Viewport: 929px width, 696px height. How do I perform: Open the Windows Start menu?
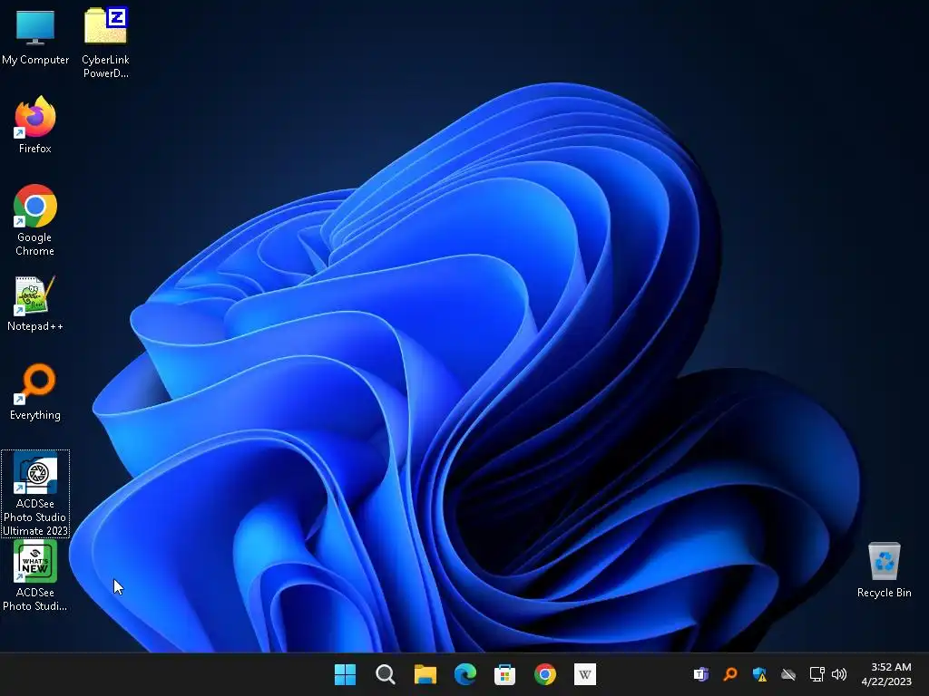tap(345, 674)
